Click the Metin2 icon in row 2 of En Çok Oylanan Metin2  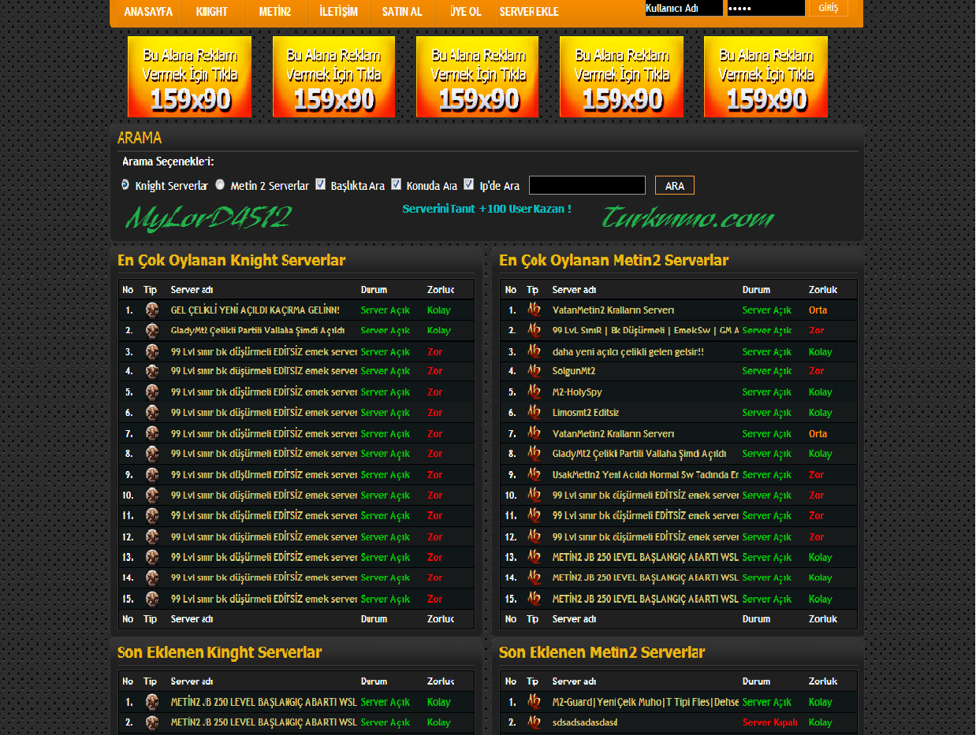[x=534, y=331]
